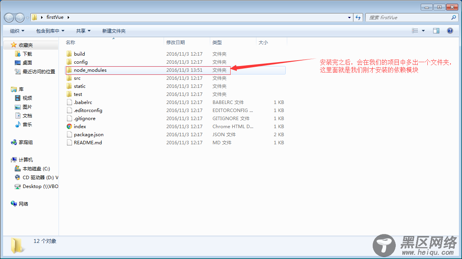Click the blue help question mark icon
Image resolution: width=462 pixels, height=259 pixels.
pos(450,31)
